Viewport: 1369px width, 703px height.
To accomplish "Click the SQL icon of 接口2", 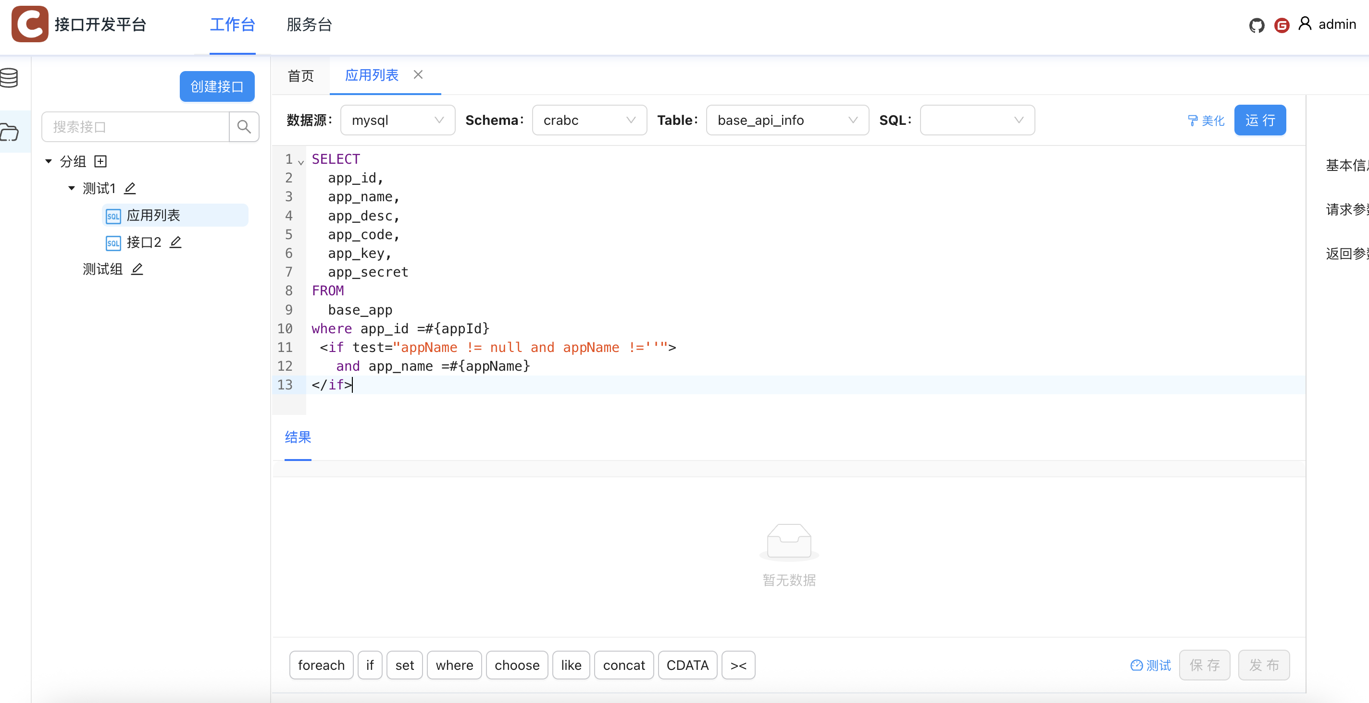I will [113, 243].
